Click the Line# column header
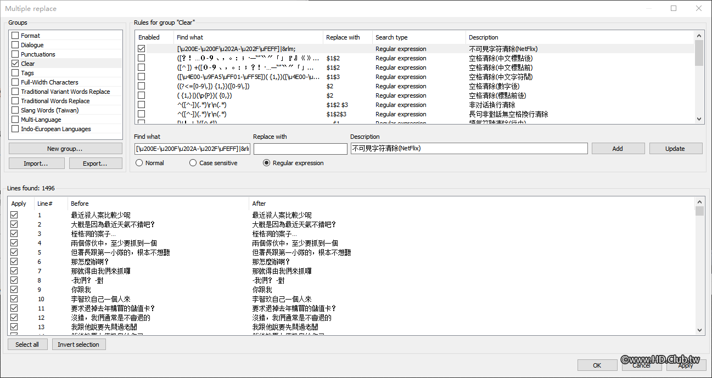 pos(51,204)
